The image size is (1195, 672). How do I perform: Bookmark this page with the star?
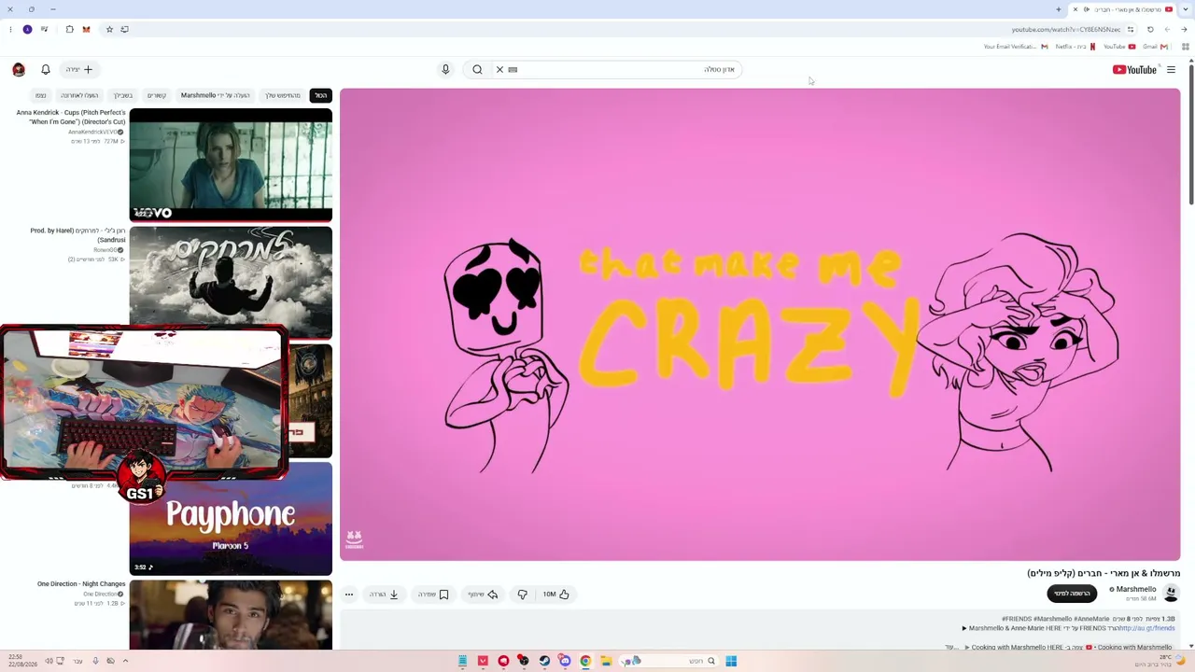tap(109, 30)
